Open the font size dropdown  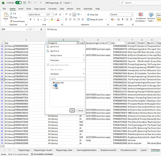tap(53, 15)
